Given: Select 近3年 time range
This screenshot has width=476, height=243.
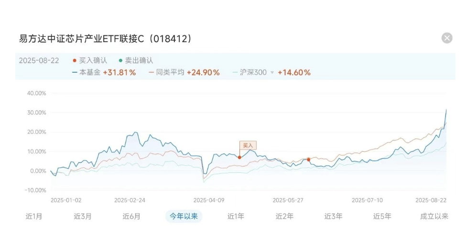Looking at the screenshot, I should point(333,216).
